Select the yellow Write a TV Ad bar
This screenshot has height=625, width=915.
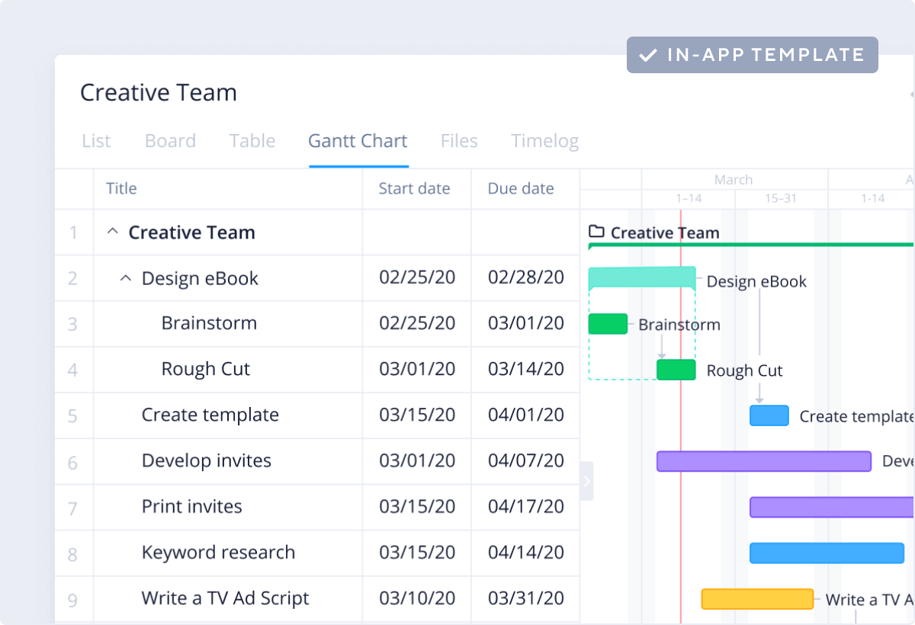click(757, 599)
